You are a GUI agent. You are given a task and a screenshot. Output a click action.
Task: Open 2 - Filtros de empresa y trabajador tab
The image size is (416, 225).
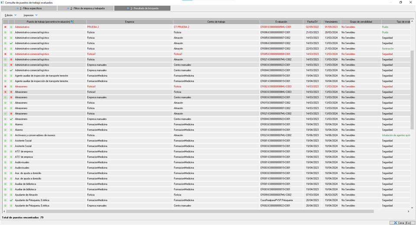85,8
